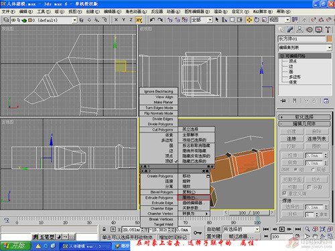Viewport: 335px width, 251px height.
Task: Select the 局部 radio button
Action: [313, 169]
